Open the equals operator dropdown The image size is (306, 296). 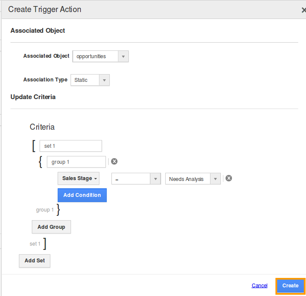coord(136,179)
